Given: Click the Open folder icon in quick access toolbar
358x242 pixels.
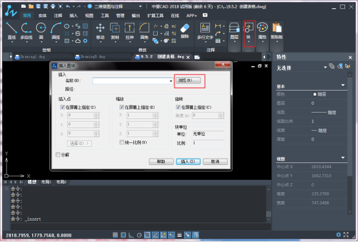Looking at the screenshot, I should click(x=31, y=6).
